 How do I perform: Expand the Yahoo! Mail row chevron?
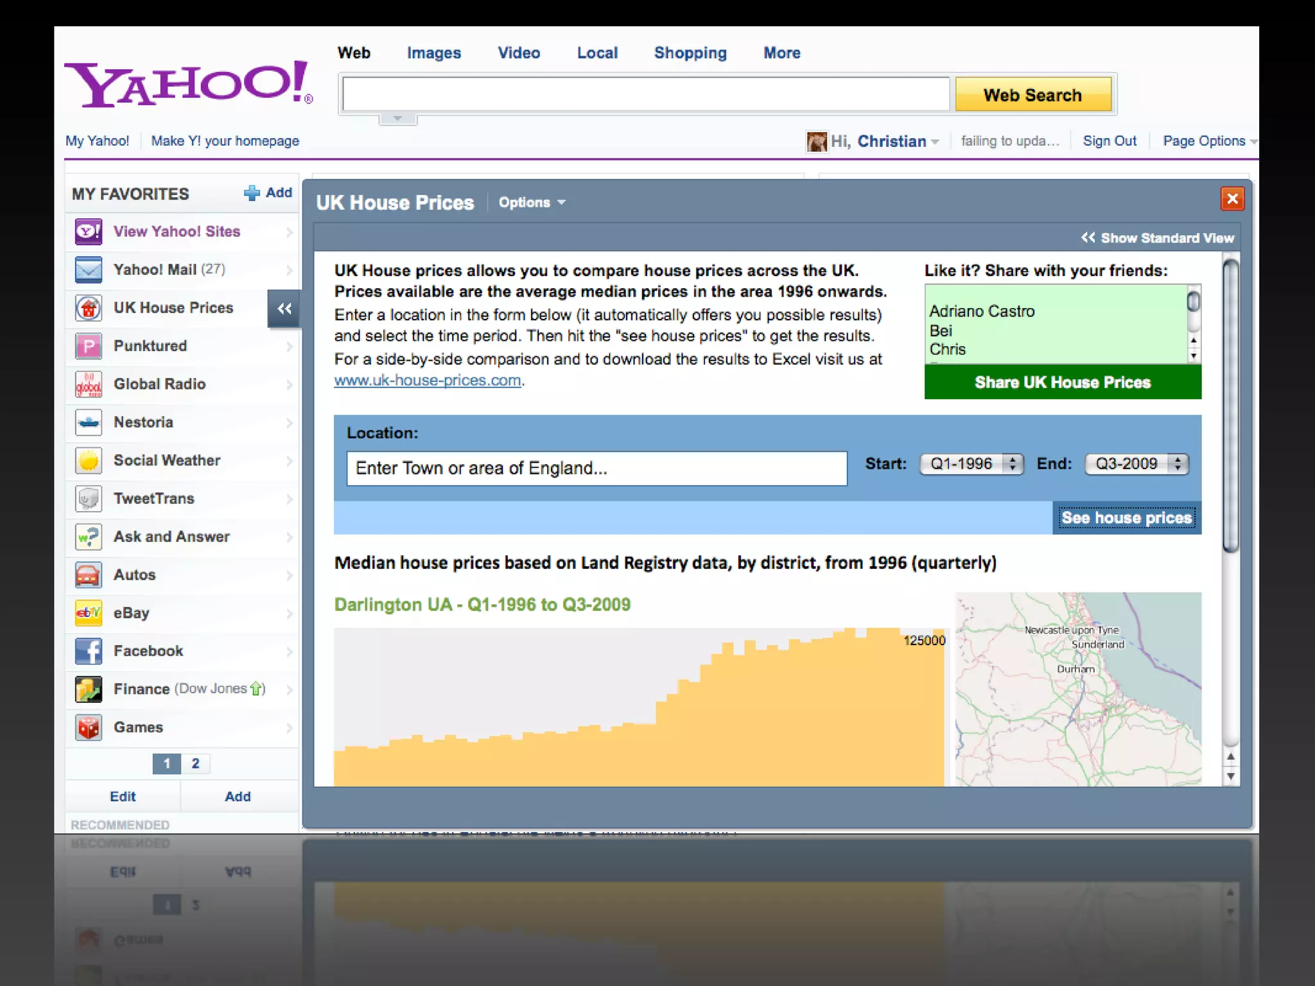pos(290,270)
